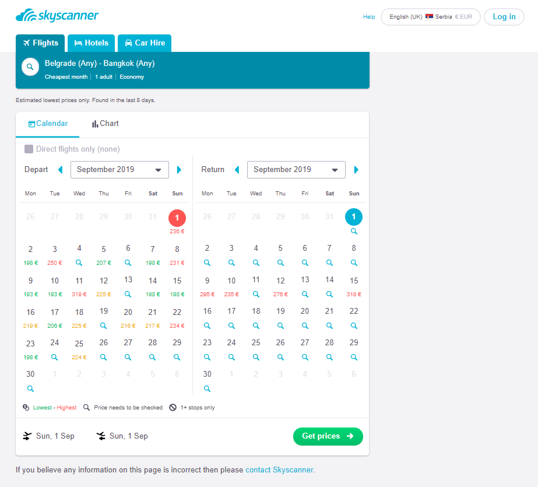538x487 pixels.
Task: Click the Belgrade (Any) - Bangkok (Any) route
Action: (x=100, y=64)
